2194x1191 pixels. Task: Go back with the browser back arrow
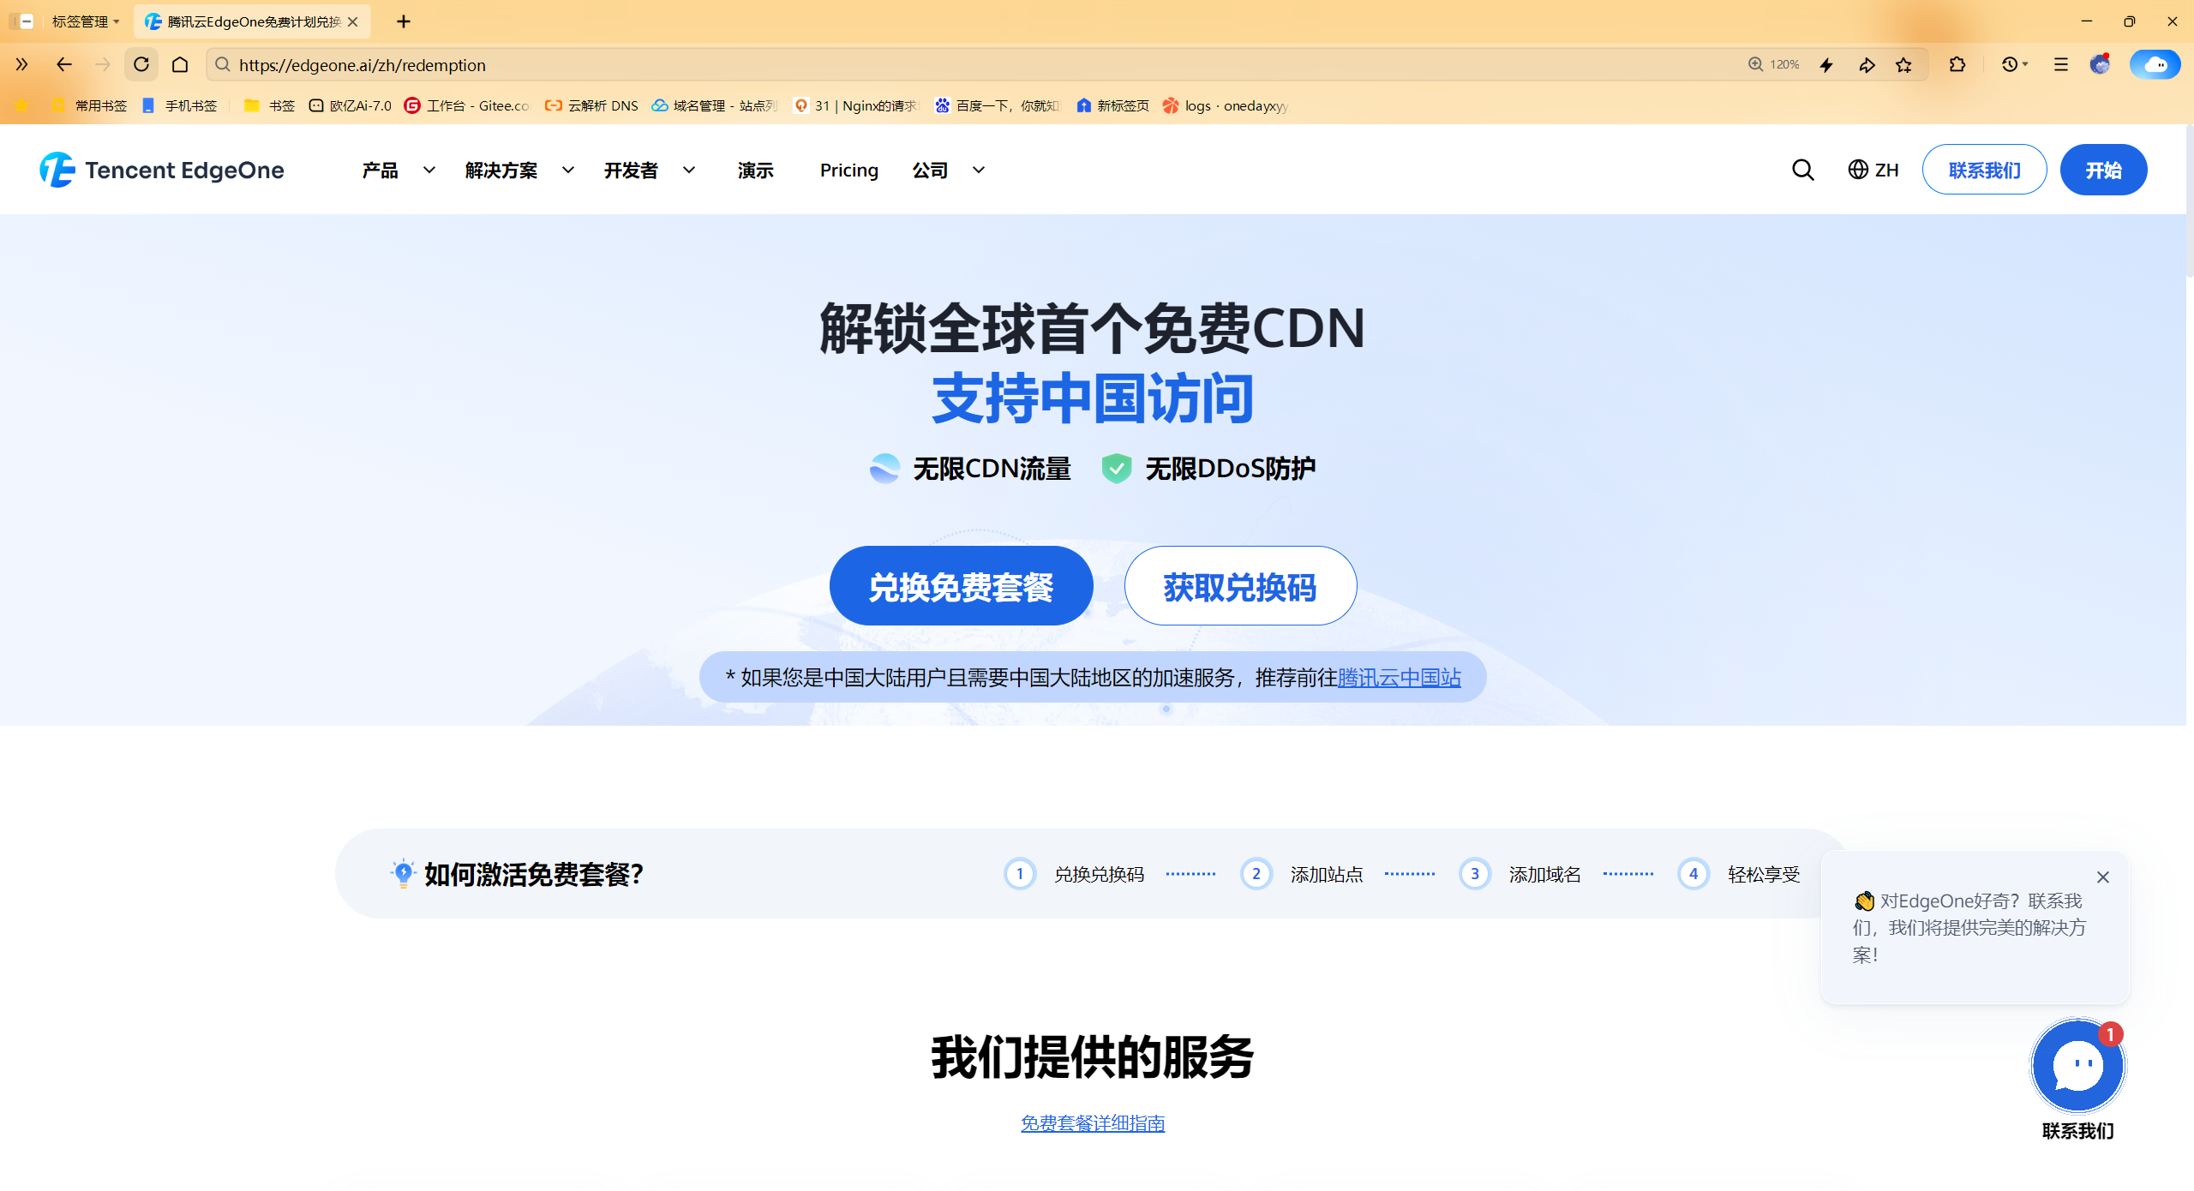click(63, 64)
